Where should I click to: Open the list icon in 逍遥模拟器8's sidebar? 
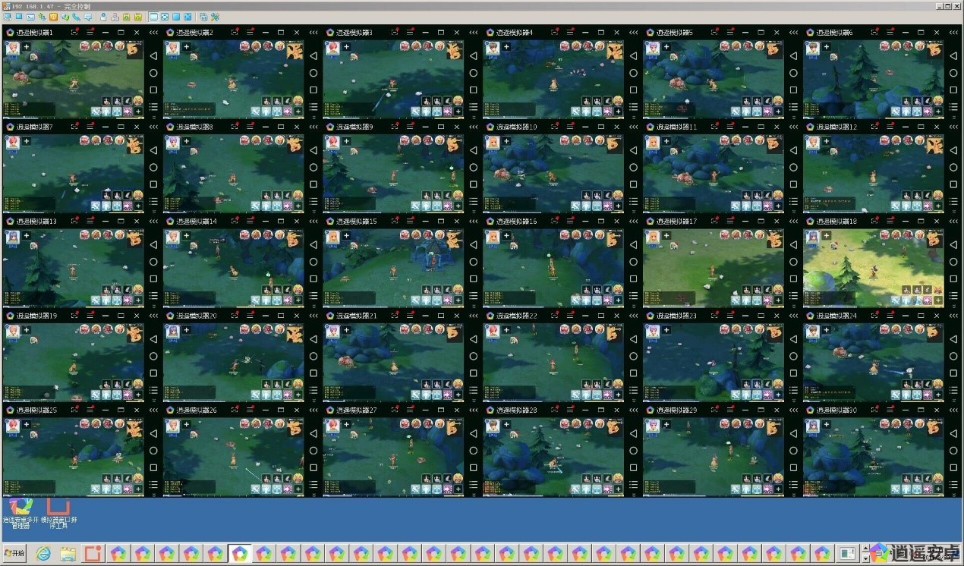point(313,201)
